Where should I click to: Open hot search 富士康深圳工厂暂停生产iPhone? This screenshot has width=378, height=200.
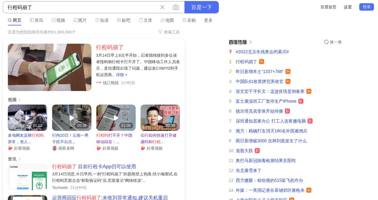pyautogui.click(x=266, y=101)
